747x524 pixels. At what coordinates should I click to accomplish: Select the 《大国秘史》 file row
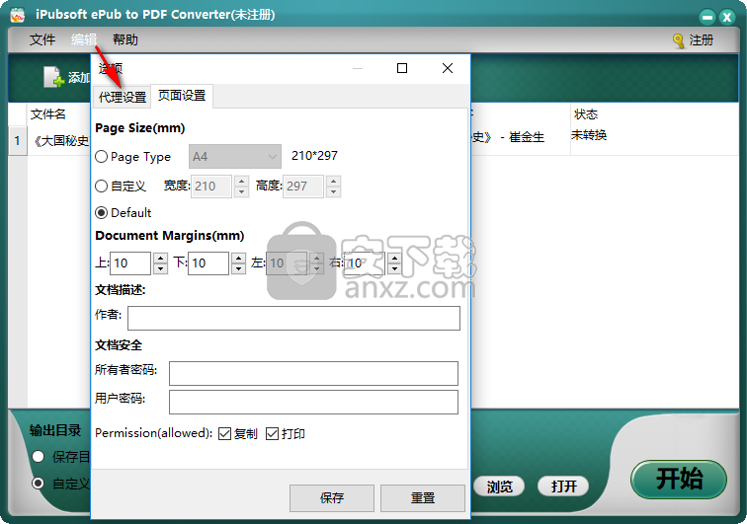click(61, 141)
